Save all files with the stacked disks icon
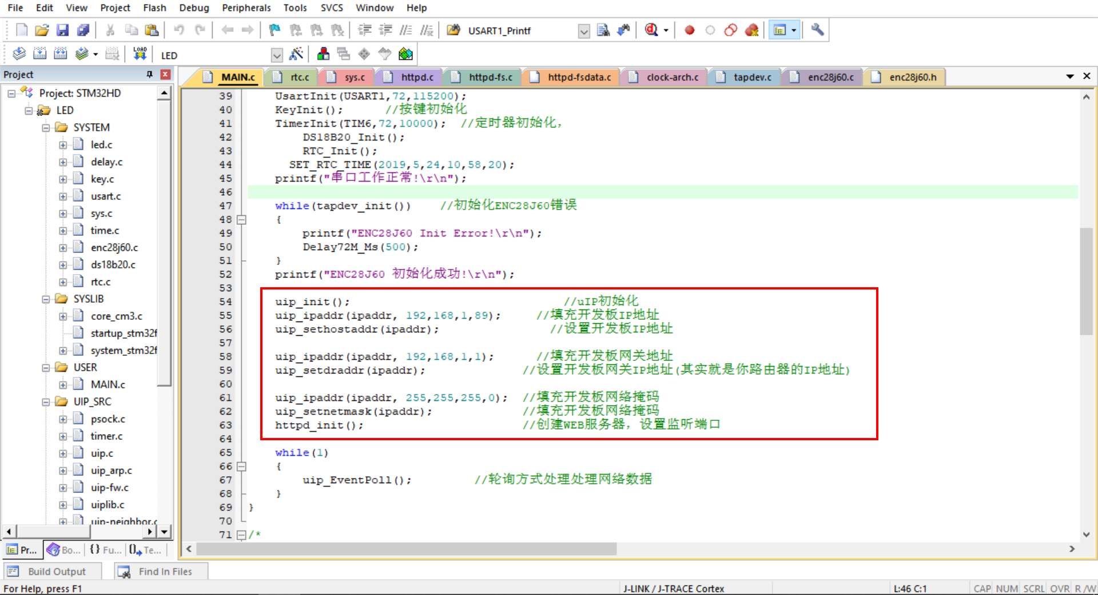The width and height of the screenshot is (1098, 595). (x=83, y=30)
